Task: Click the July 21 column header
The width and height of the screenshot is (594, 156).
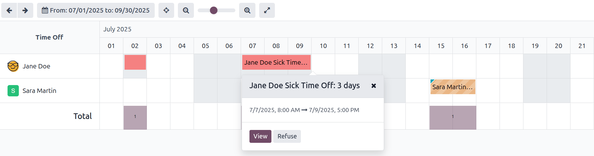Action: (x=582, y=46)
